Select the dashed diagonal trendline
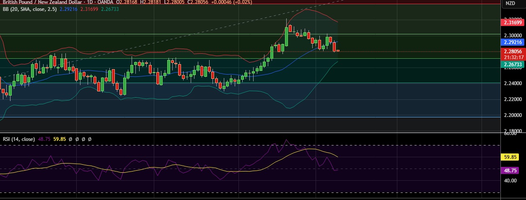This screenshot has width=526, height=200. (x=168, y=37)
